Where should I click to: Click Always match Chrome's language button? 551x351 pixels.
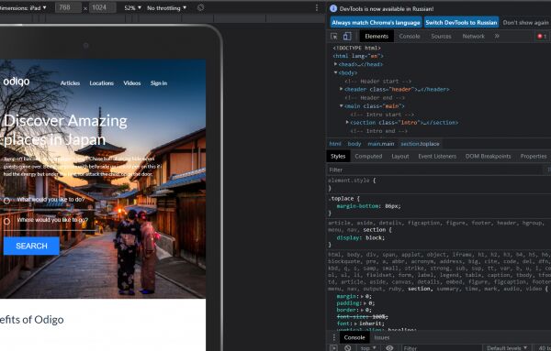point(376,22)
